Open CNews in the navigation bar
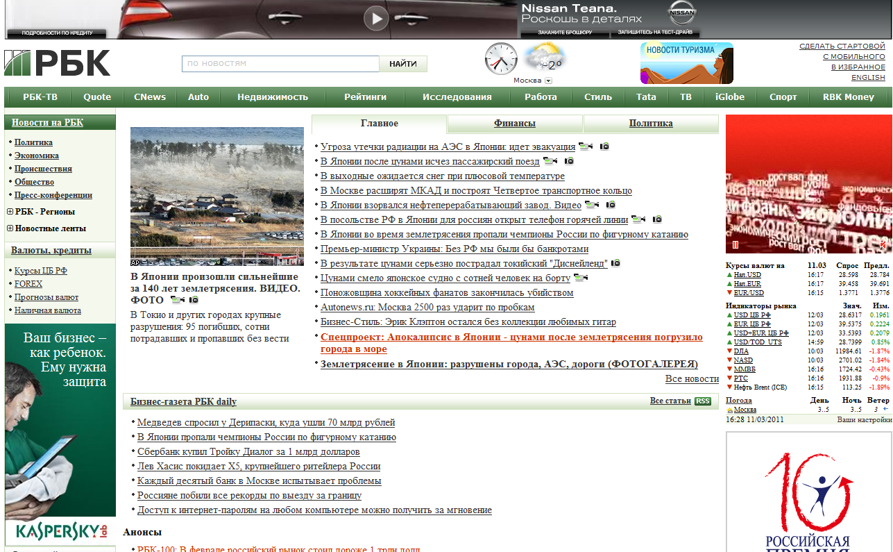 tap(150, 97)
